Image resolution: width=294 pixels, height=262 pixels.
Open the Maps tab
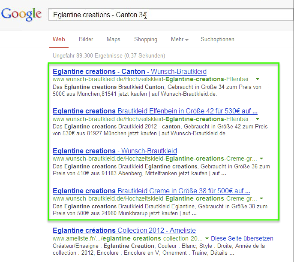[114, 39]
